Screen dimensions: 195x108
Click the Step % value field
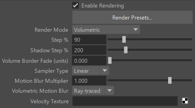point(89,39)
